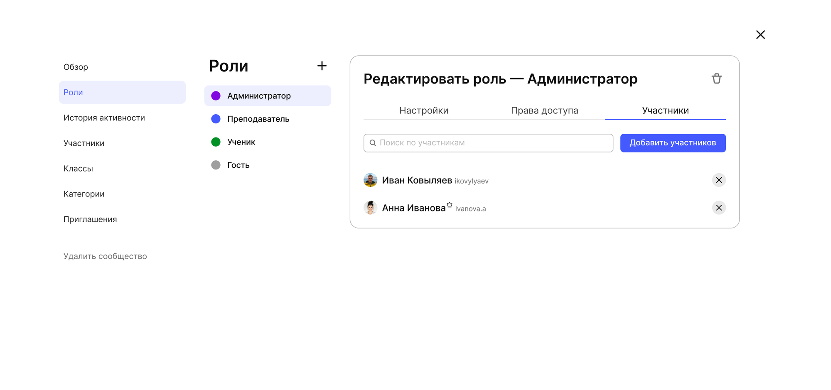Switch to the Права доступа tab
This screenshot has height=390, width=831.
tap(544, 110)
